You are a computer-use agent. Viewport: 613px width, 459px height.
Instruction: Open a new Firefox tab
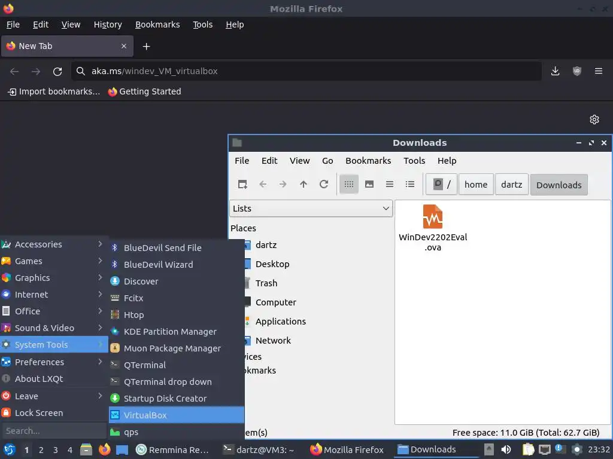coord(146,47)
